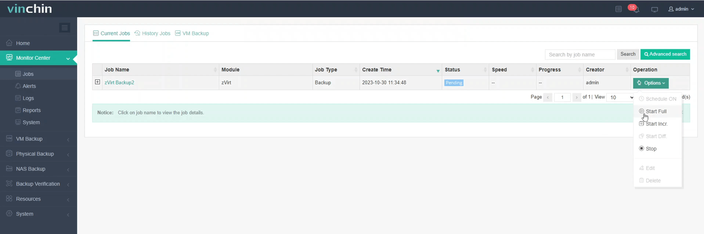Expand Resources sidebar menu
The image size is (704, 234).
click(39, 199)
